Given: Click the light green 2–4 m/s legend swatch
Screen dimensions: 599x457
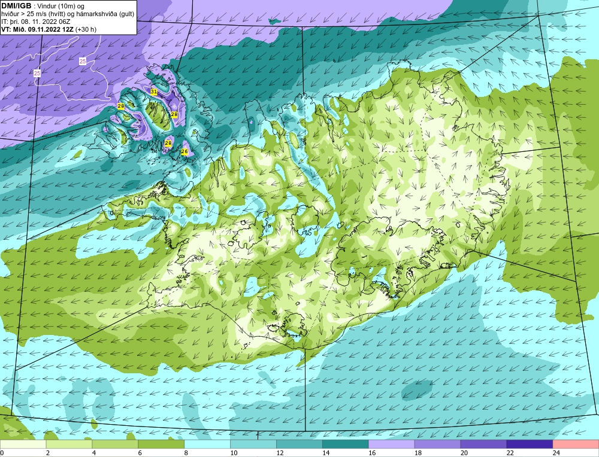Looking at the screenshot, I should click(x=69, y=444).
